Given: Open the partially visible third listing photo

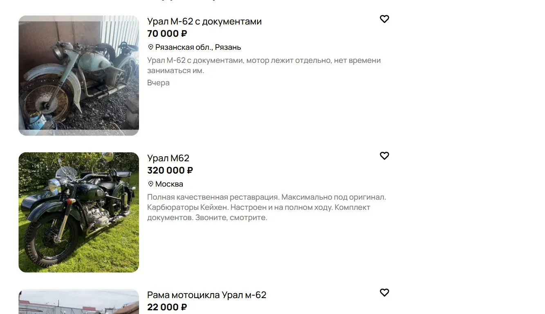Looking at the screenshot, I should (78, 302).
